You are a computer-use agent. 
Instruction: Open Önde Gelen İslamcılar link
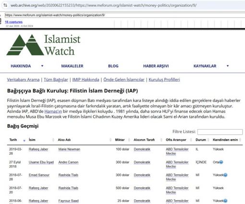(124, 80)
